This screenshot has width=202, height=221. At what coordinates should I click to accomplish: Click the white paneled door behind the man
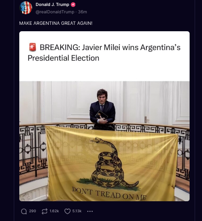[x=134, y=102]
